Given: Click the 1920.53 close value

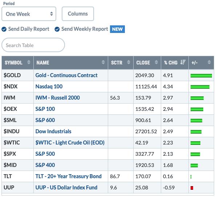Looking at the screenshot, I should [144, 165].
